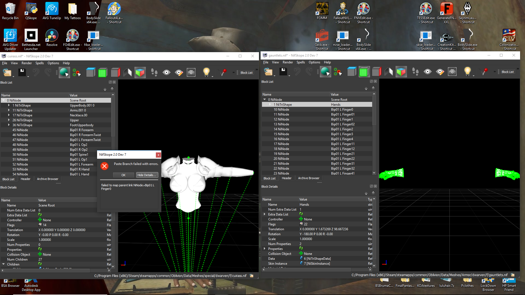525x295 pixels.
Task: Expand the 17 NiTriShape Necklace.00 row
Action: coord(9,115)
